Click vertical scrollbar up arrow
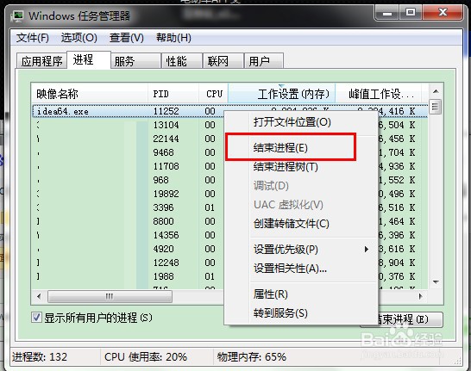This screenshot has height=371, width=471. click(x=436, y=91)
